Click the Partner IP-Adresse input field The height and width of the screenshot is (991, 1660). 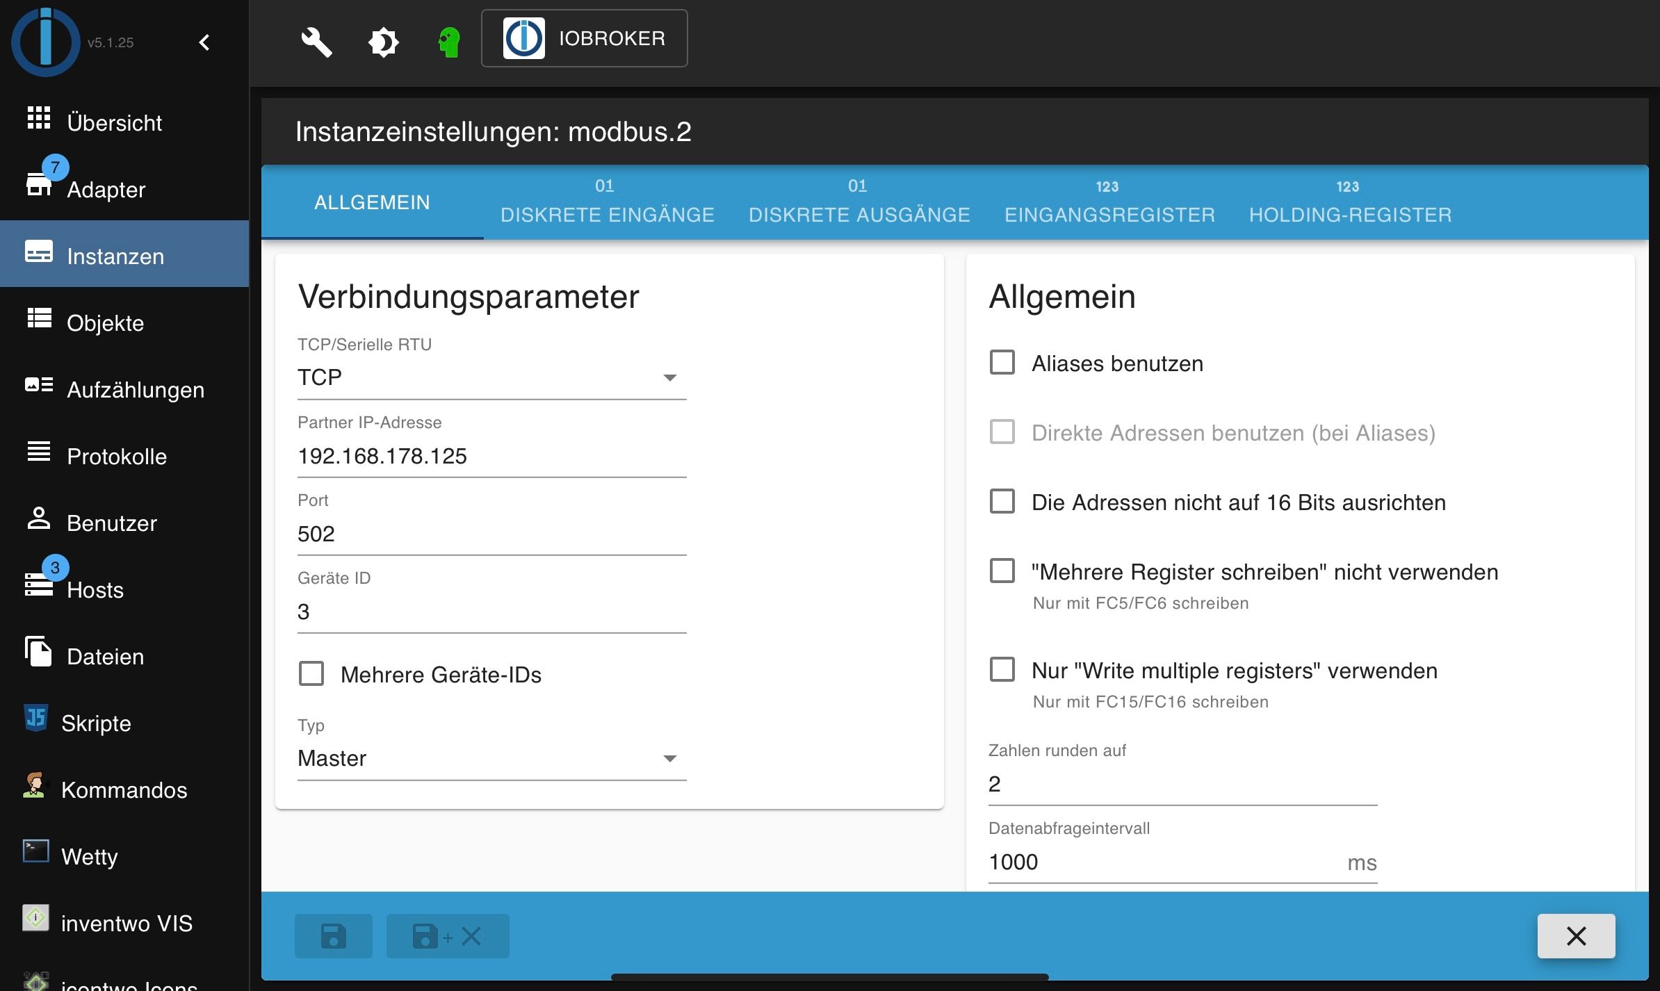click(x=491, y=456)
